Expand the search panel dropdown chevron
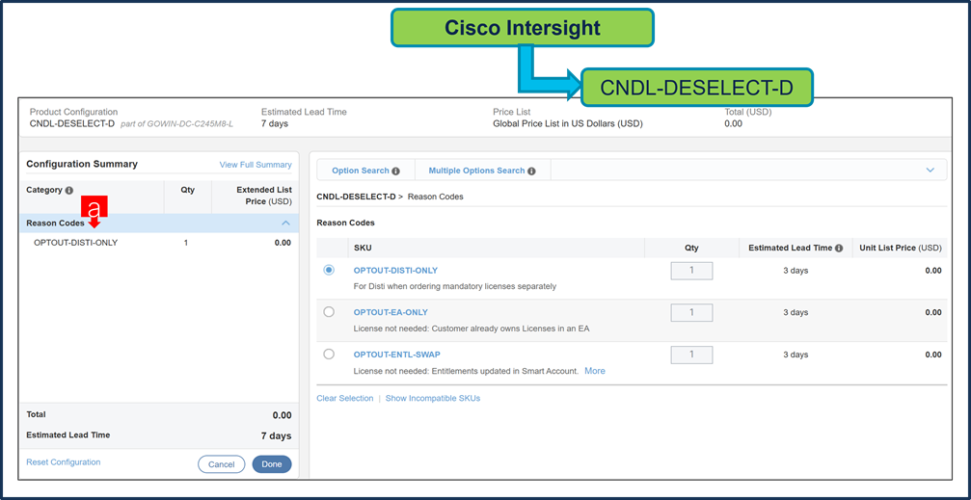The image size is (971, 500). 930,171
